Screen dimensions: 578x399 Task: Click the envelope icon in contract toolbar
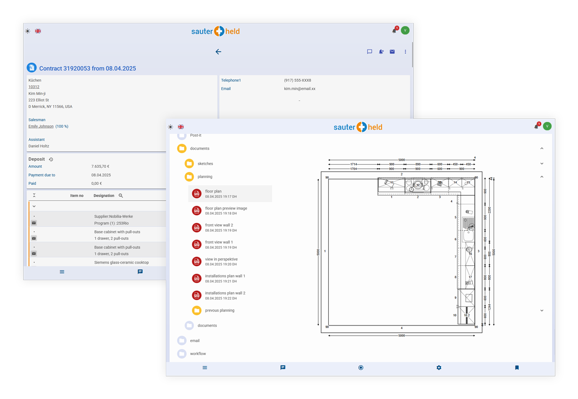tap(392, 52)
